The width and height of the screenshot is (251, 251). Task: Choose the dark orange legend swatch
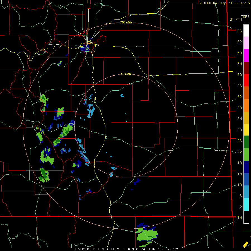pos(246,93)
